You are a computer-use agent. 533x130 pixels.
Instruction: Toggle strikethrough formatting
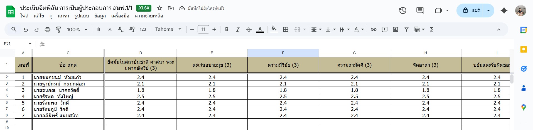pos(249,29)
